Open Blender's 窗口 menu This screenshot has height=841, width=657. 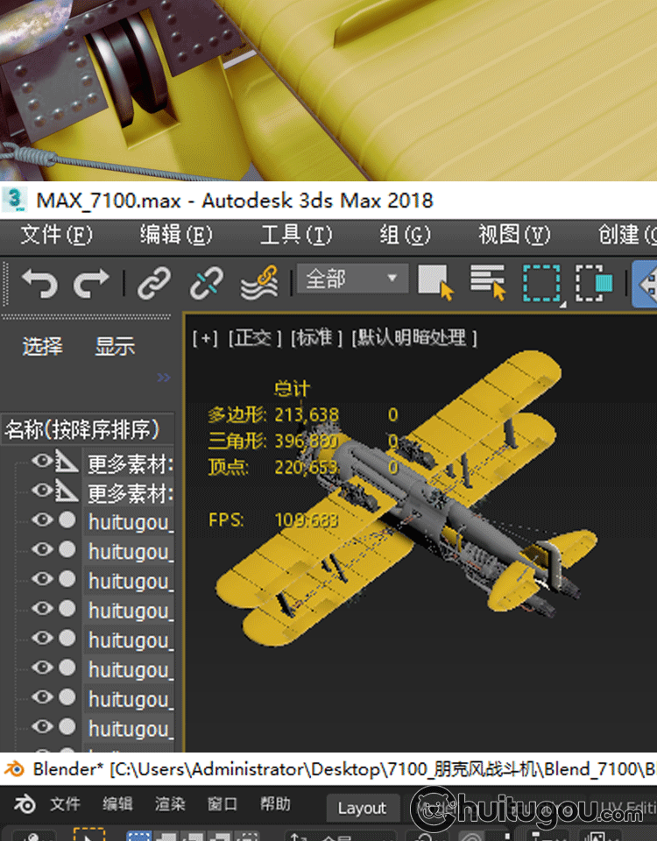(x=223, y=804)
